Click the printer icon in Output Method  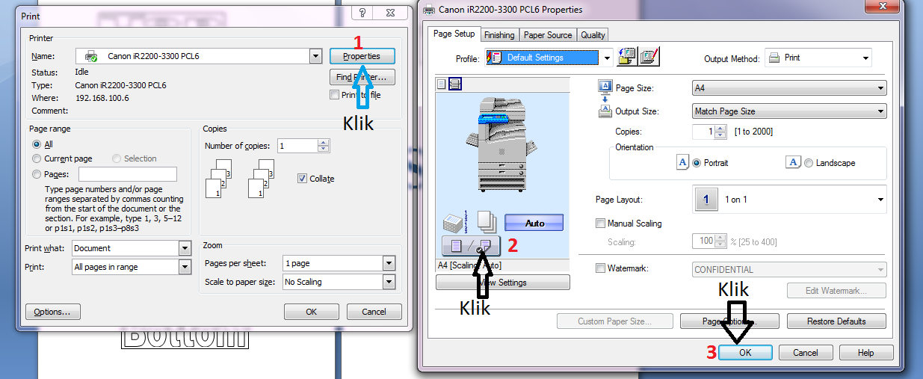point(775,58)
